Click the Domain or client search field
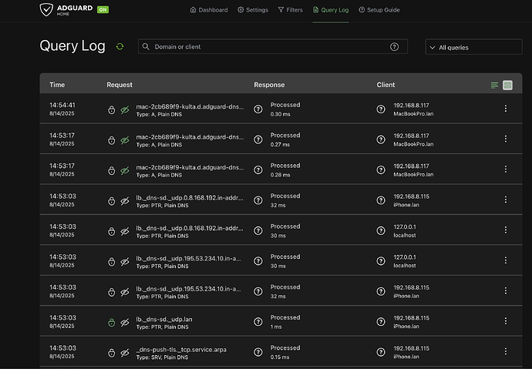This screenshot has width=532, height=369. pos(262,47)
